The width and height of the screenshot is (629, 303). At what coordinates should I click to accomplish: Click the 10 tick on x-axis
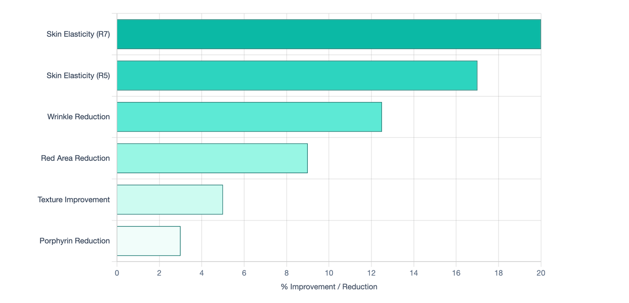(329, 273)
